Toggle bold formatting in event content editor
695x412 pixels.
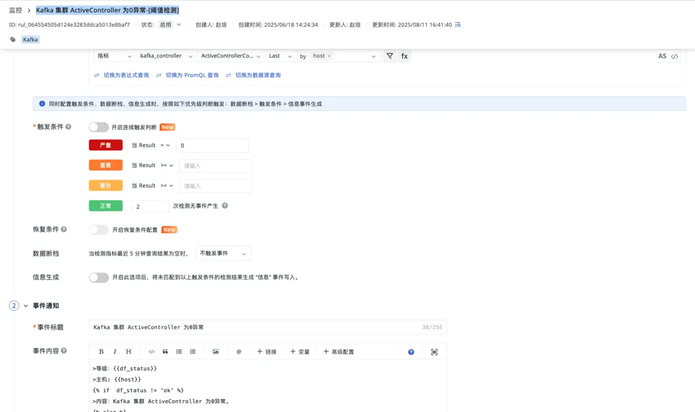point(101,351)
